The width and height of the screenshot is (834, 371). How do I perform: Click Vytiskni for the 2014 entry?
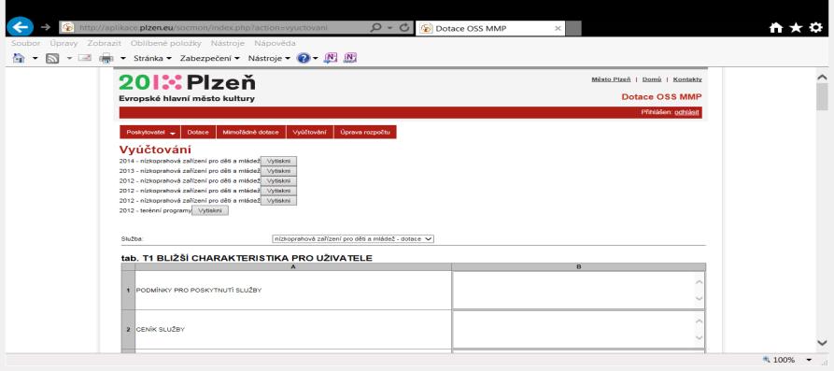(278, 162)
